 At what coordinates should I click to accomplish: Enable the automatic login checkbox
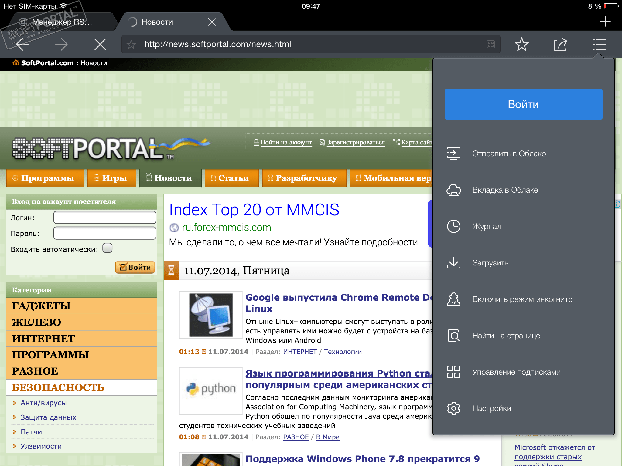click(107, 248)
